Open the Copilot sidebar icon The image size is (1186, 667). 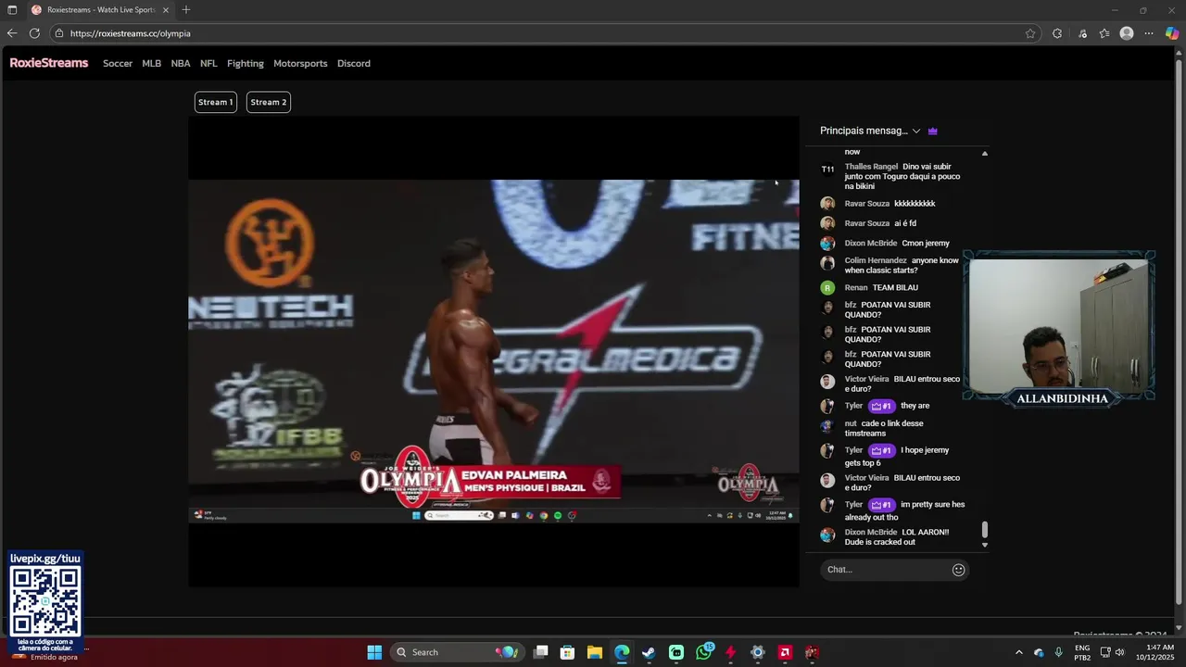[1172, 33]
